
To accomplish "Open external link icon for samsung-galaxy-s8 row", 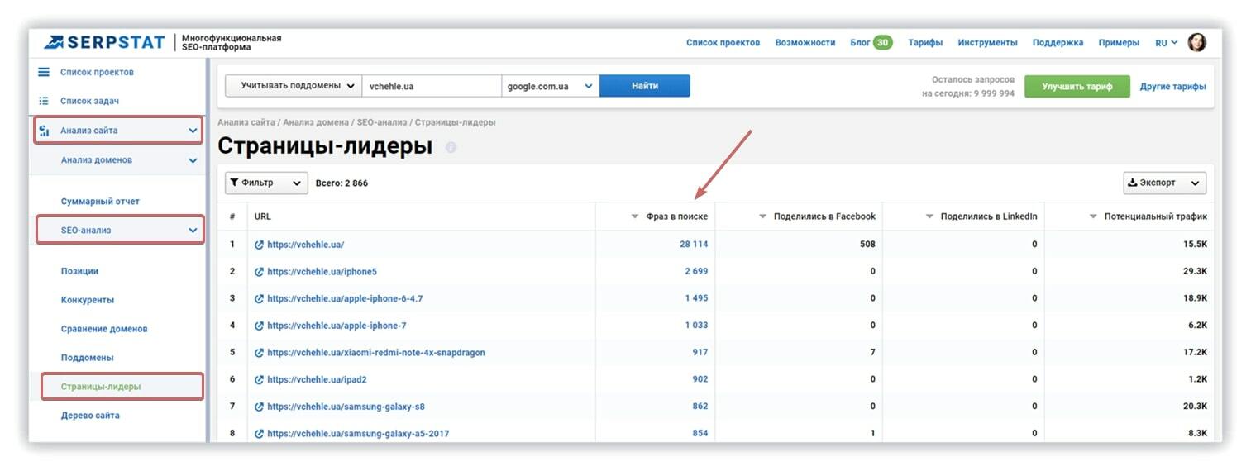I will pyautogui.click(x=259, y=407).
